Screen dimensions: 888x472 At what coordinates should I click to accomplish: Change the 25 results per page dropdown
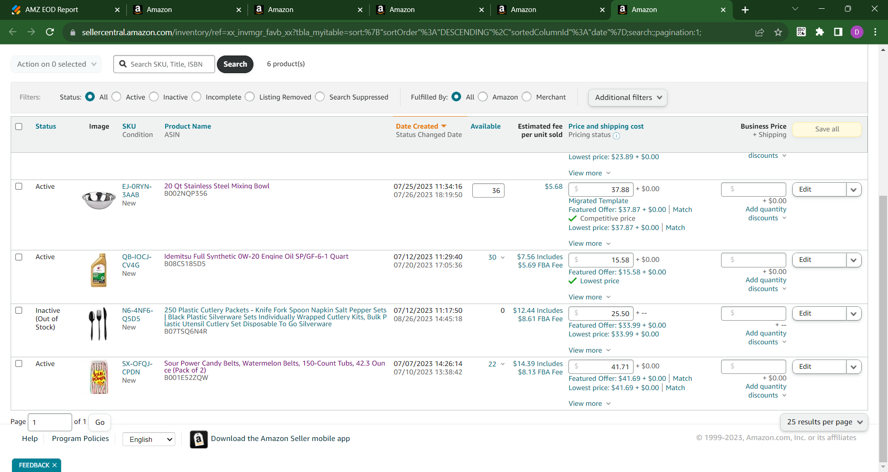click(824, 422)
